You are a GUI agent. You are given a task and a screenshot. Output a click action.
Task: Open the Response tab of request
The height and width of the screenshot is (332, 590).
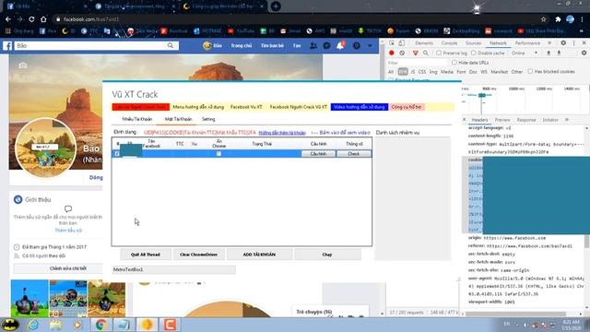pyautogui.click(x=526, y=120)
